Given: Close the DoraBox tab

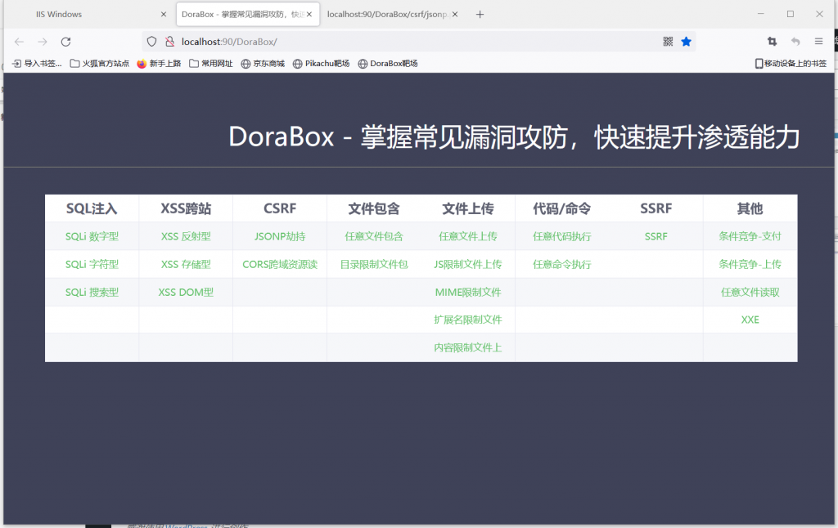Looking at the screenshot, I should point(309,15).
